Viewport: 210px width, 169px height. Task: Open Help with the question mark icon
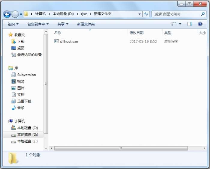point(200,24)
